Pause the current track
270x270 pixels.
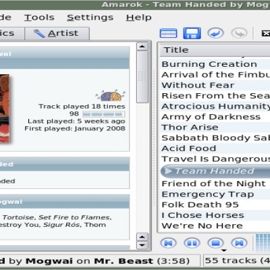(x=192, y=243)
